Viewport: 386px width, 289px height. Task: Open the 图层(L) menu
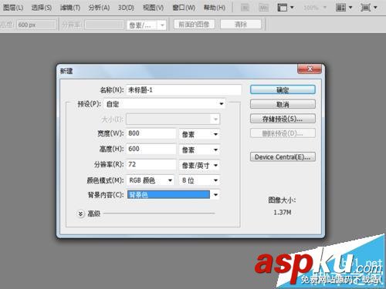13,8
